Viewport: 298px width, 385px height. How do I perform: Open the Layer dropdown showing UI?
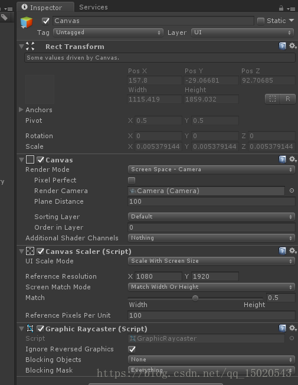click(x=242, y=32)
